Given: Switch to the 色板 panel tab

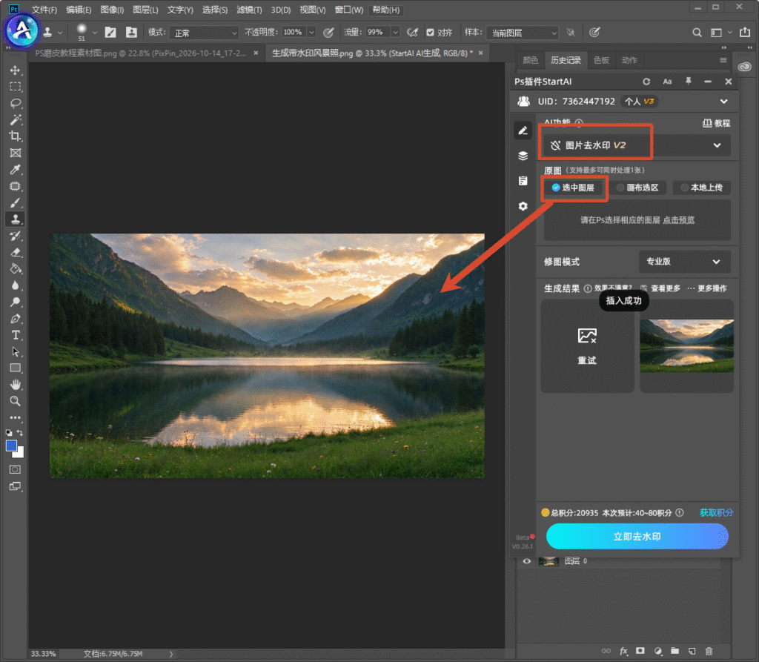Looking at the screenshot, I should tap(601, 60).
